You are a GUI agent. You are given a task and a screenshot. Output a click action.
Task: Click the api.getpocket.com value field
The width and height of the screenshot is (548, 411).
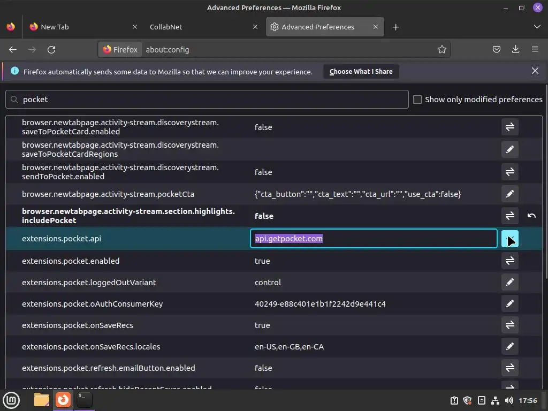point(374,238)
